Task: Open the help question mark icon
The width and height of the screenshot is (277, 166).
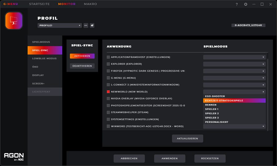Action: point(237,4)
